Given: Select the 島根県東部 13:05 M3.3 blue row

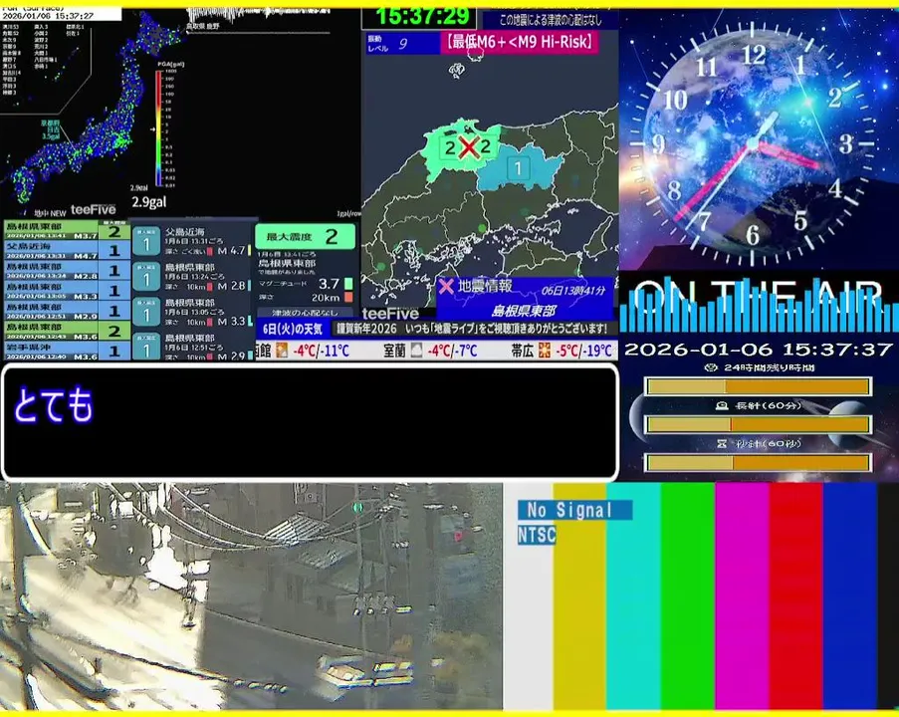Looking at the screenshot, I should 67,291.
